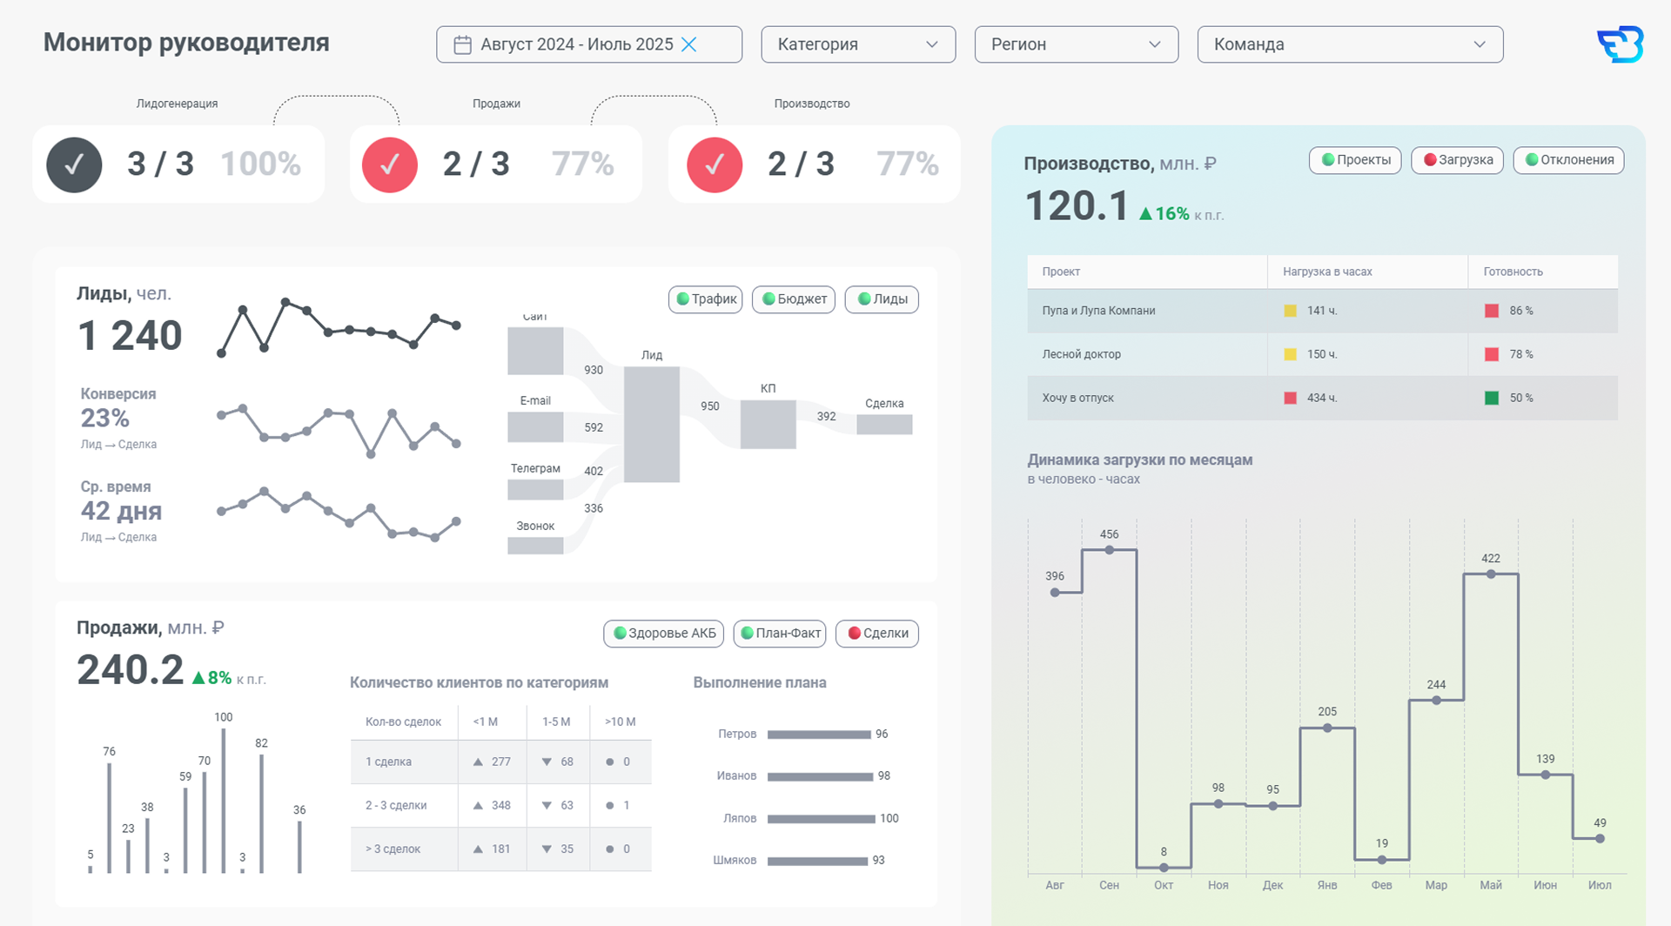Click down triangle icon next to 63

547,805
